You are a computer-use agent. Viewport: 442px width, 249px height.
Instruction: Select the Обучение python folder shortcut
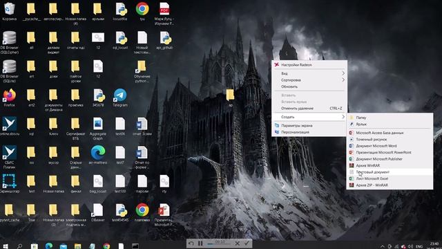point(142,71)
